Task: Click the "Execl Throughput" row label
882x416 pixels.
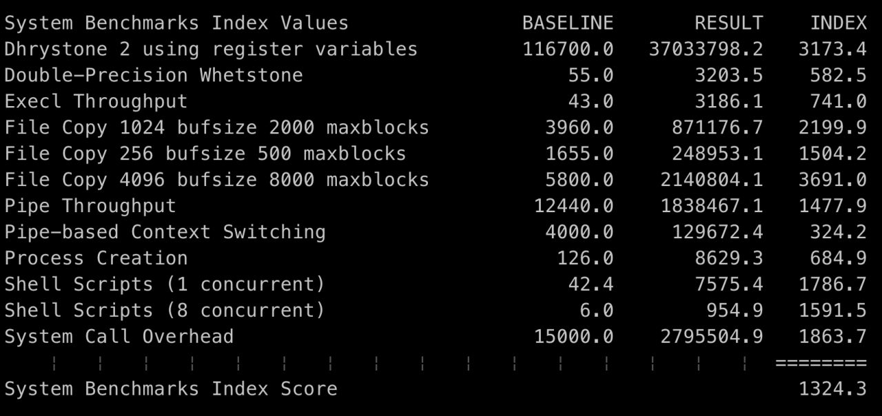Action: [96, 101]
